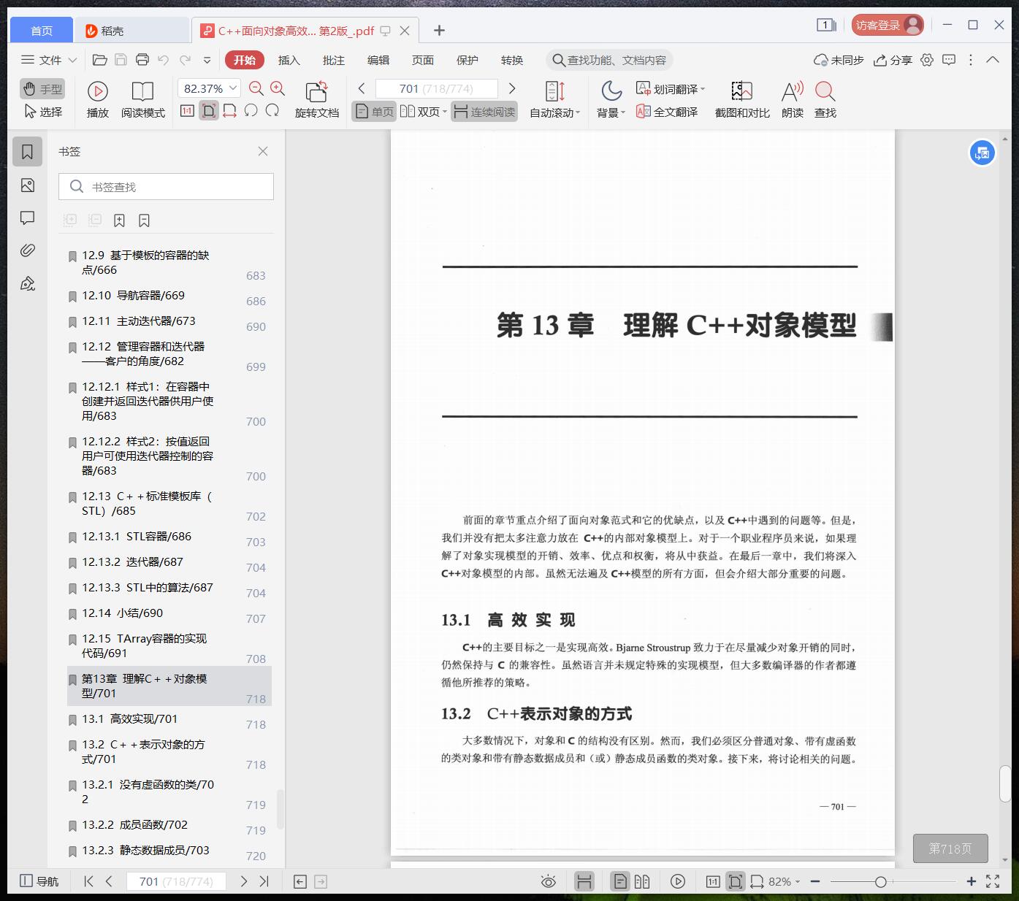Click the Open file folder icon

tap(100, 60)
